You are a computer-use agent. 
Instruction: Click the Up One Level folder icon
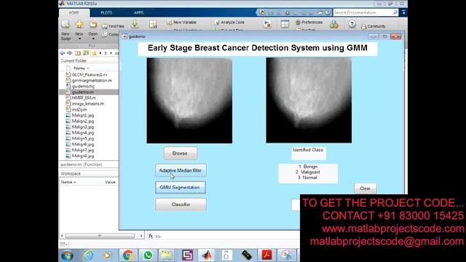(78, 53)
